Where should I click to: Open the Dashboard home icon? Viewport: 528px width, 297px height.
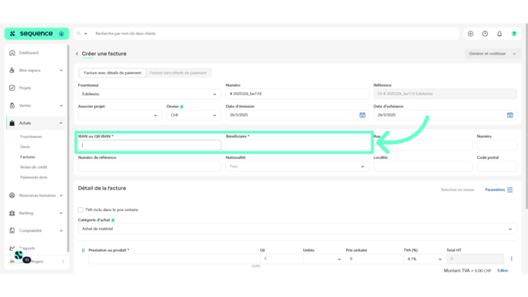tap(12, 53)
